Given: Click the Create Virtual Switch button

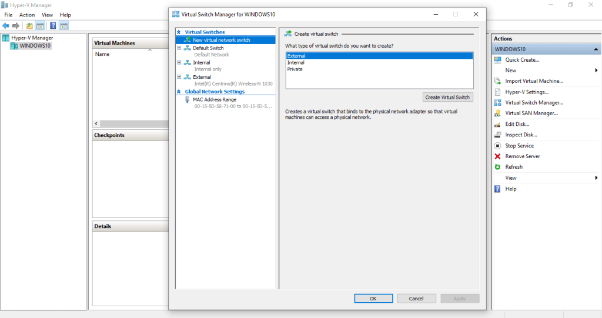Looking at the screenshot, I should click(x=448, y=98).
